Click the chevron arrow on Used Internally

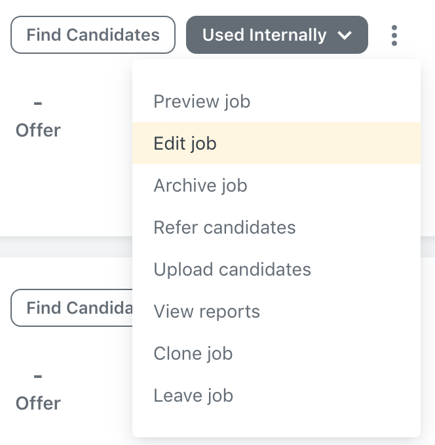coord(345,35)
